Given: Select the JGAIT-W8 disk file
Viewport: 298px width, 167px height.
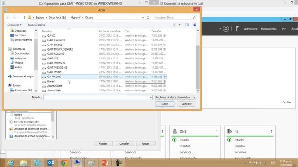Looking at the screenshot, I should pos(104,58).
